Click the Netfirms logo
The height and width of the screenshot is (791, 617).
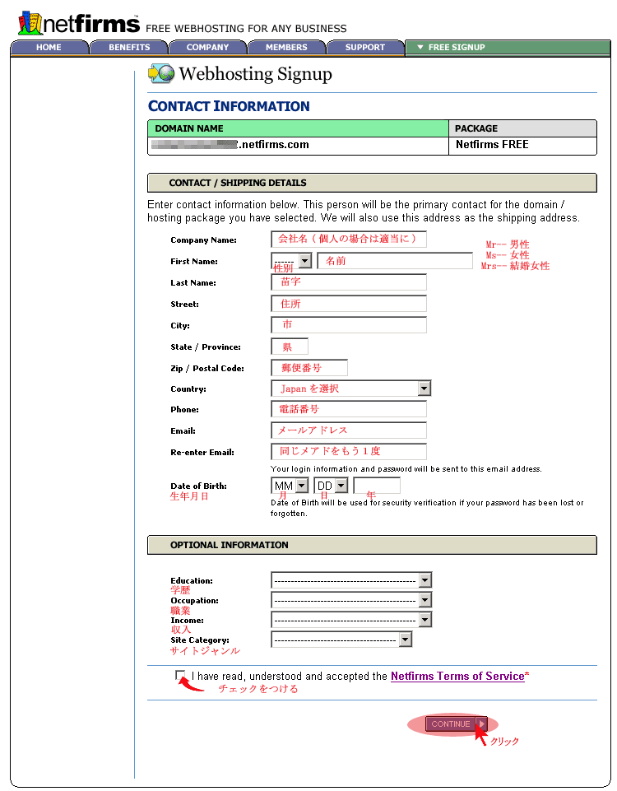(x=79, y=23)
